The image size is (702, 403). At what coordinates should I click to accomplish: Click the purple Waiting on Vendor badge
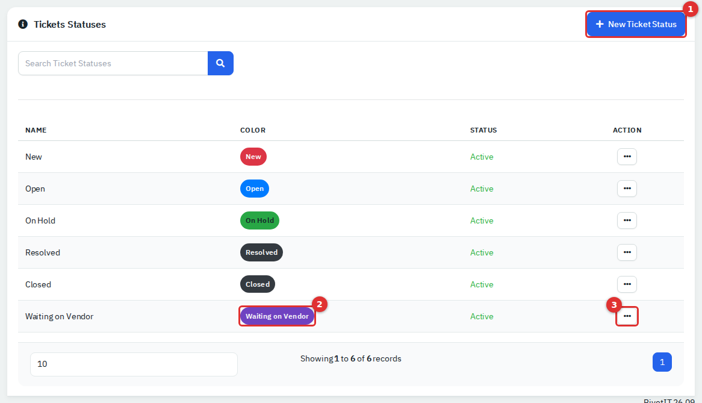point(277,316)
